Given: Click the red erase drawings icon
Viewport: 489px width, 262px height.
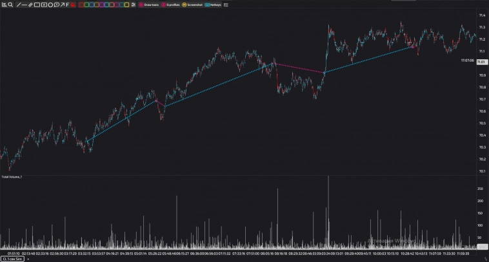Looking at the screenshot, I should (x=74, y=5).
